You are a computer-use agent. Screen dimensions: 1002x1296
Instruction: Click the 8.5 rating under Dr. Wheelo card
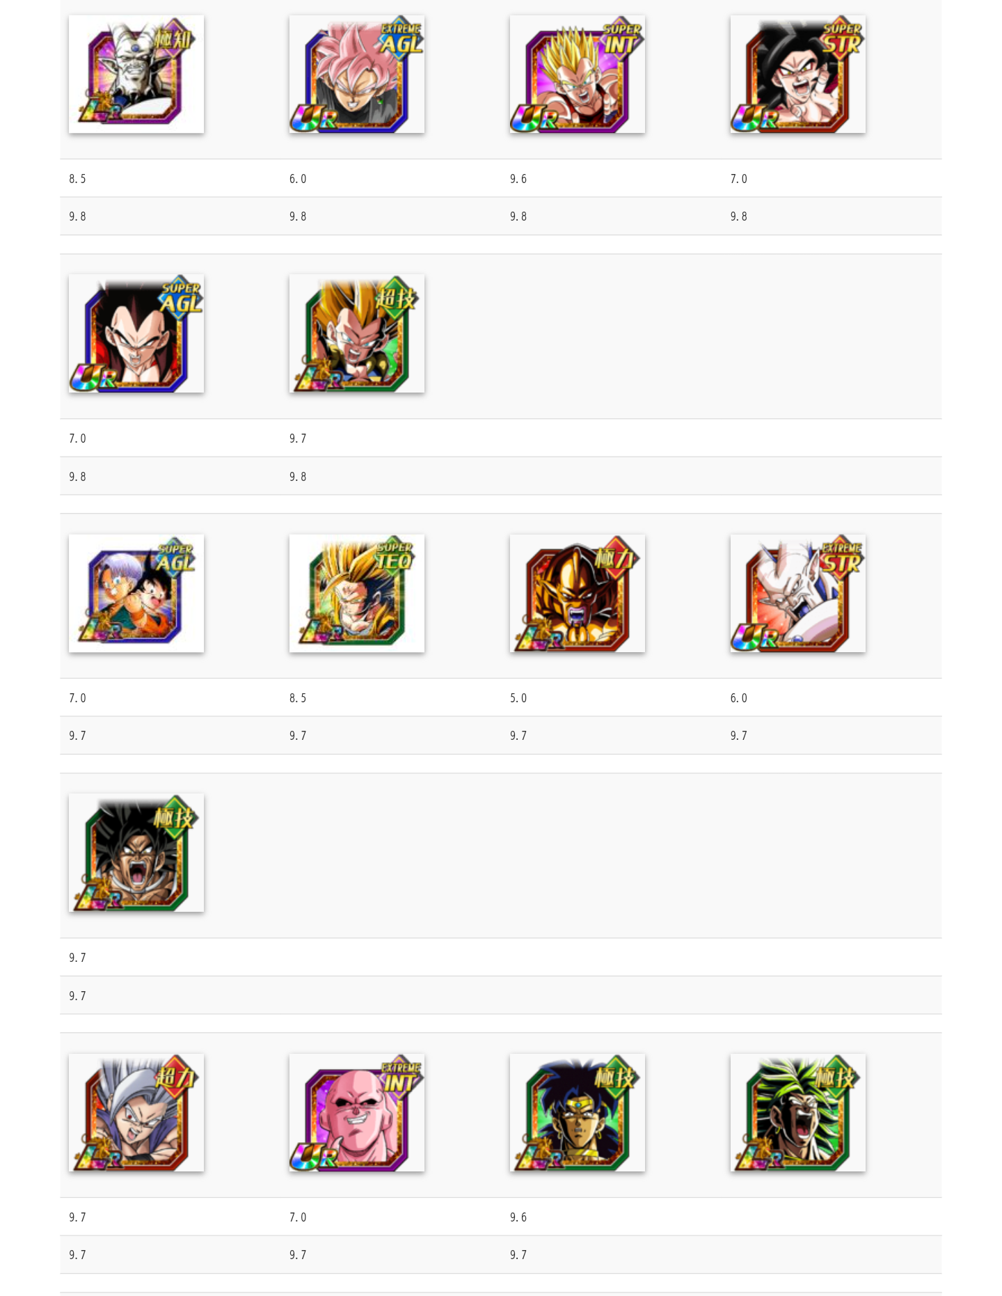click(x=77, y=179)
